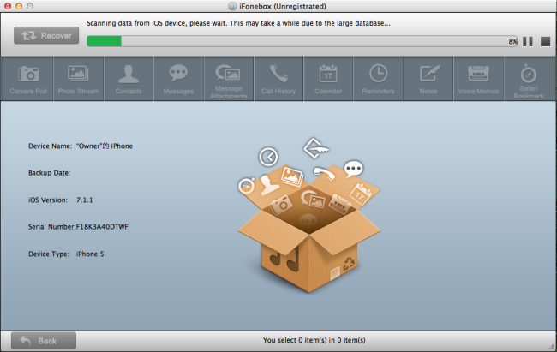The width and height of the screenshot is (557, 352).
Task: Open the Call History category
Action: [x=278, y=79]
